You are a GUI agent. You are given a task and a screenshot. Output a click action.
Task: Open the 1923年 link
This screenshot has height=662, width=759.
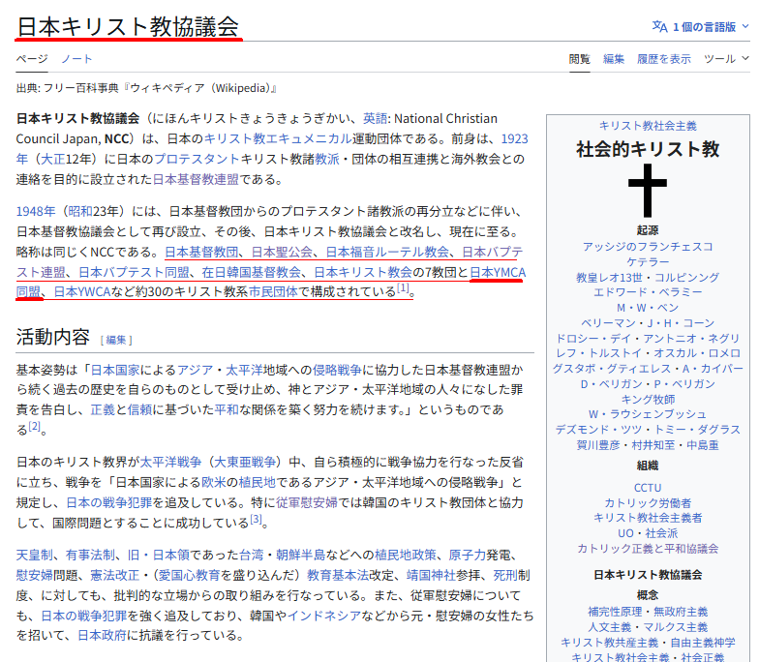(x=514, y=139)
